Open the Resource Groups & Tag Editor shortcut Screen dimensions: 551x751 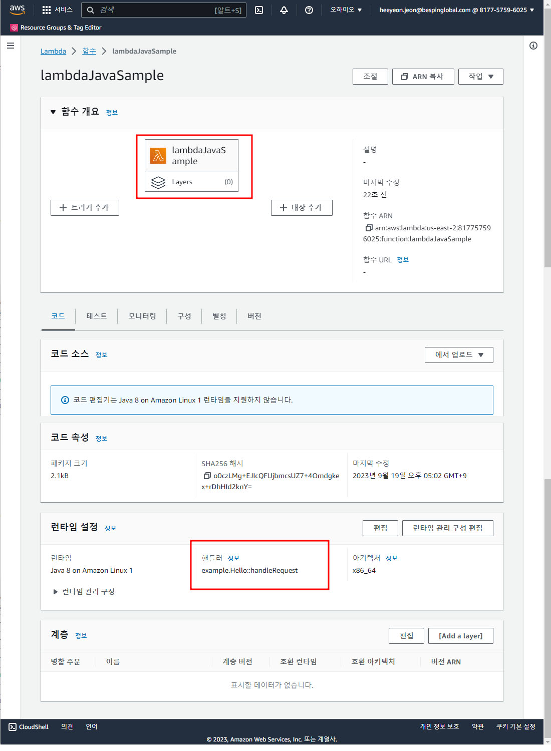[56, 28]
